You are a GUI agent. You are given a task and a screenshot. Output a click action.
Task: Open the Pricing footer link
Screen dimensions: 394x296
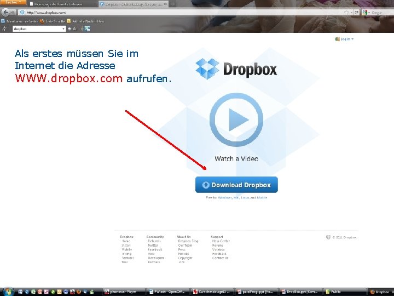click(x=126, y=254)
